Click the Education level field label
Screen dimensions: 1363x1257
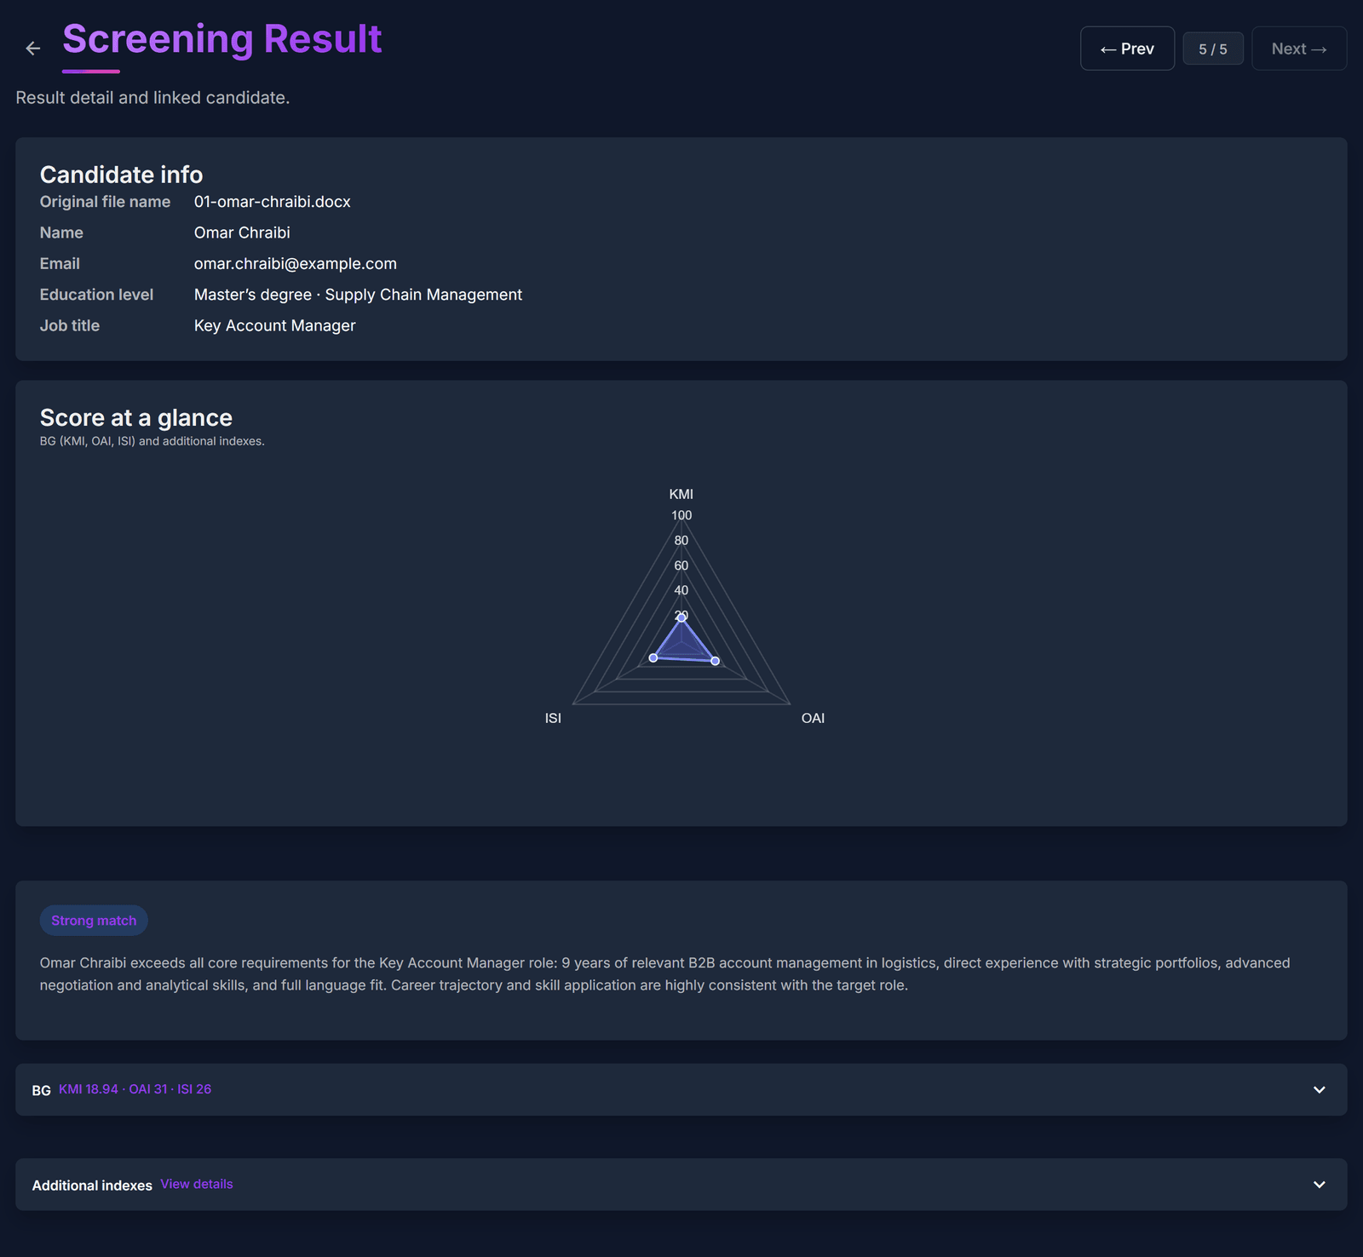(x=96, y=295)
